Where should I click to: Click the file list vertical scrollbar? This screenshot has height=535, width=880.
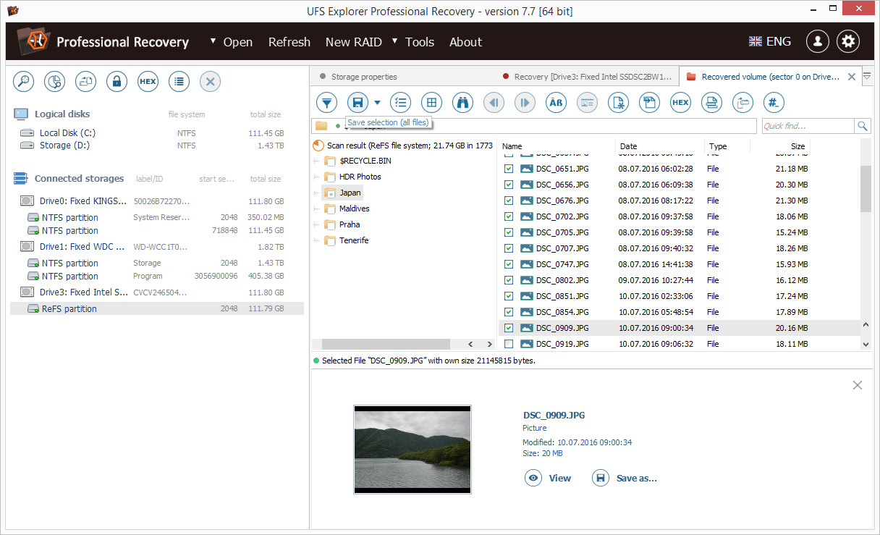click(866, 188)
